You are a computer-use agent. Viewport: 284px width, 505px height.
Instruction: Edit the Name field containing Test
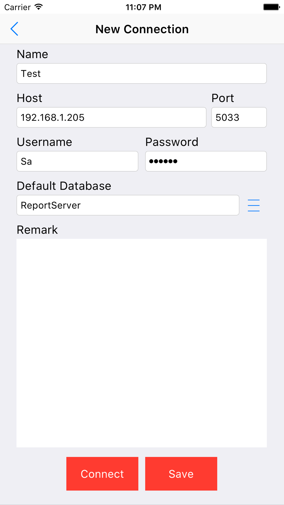[142, 74]
